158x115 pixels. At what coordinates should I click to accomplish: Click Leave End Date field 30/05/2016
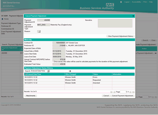[x=59, y=57]
